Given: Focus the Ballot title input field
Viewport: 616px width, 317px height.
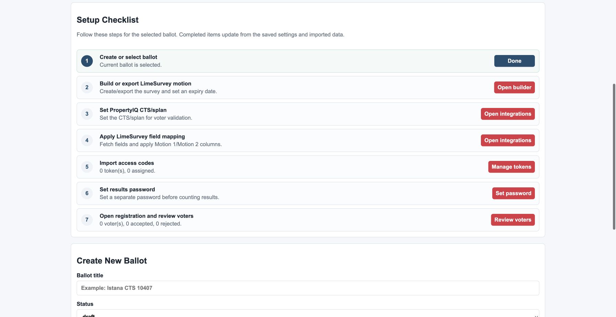Looking at the screenshot, I should point(308,288).
